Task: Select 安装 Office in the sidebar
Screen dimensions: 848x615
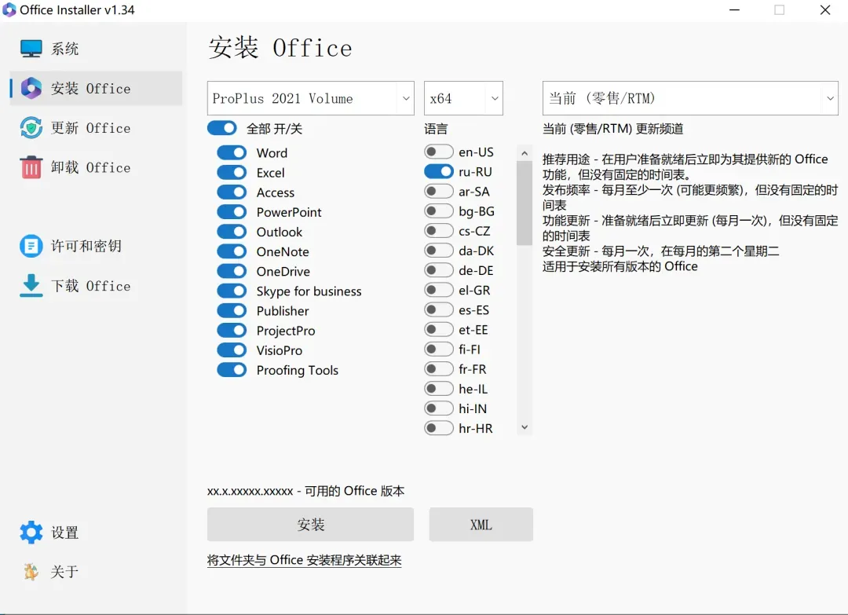Action: click(96, 88)
